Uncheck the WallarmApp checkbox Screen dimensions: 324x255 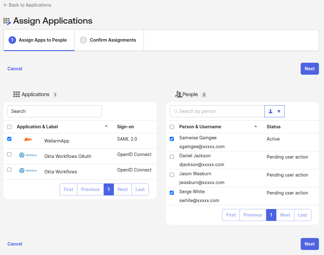[x=9, y=139]
